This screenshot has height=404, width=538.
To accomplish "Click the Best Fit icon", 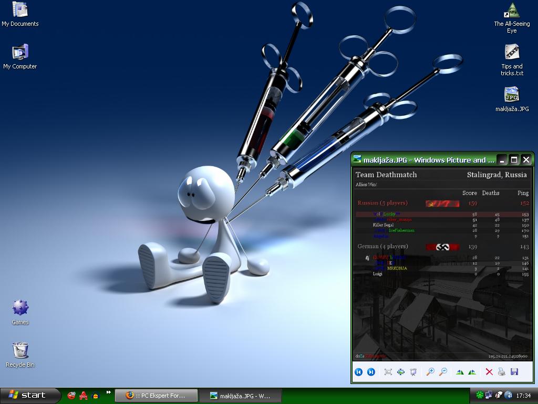I will point(388,372).
